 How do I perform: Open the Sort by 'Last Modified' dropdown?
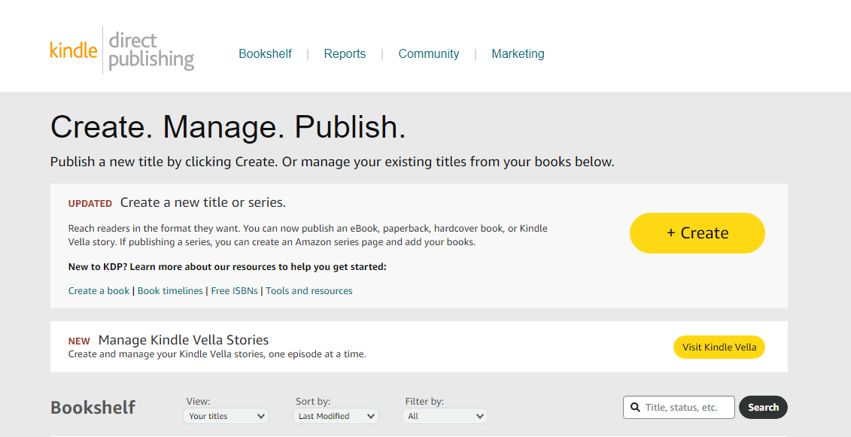336,416
